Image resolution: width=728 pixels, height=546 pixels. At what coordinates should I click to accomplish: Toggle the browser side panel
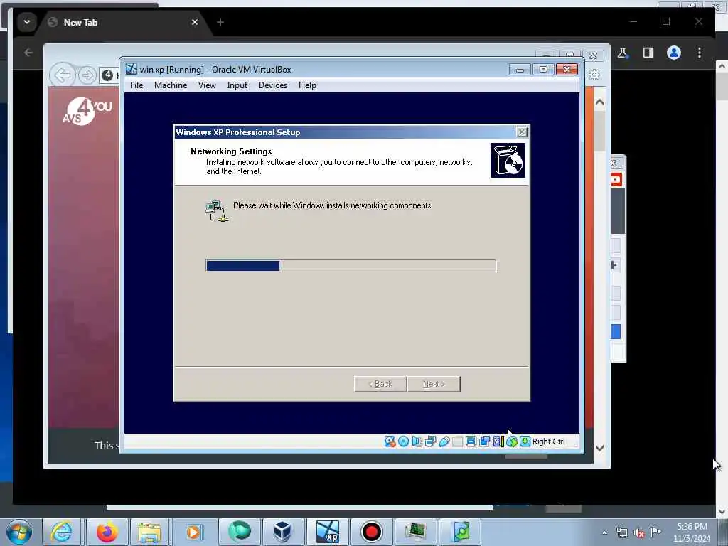point(648,53)
